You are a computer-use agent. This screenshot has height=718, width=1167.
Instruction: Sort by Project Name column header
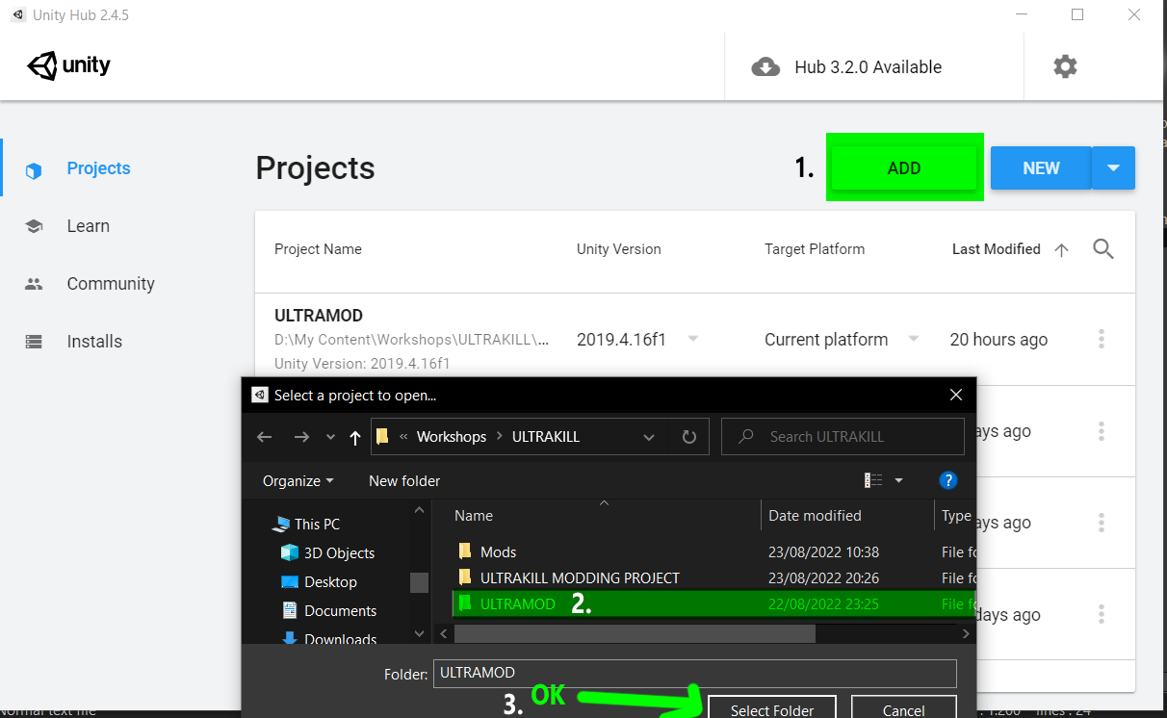(x=318, y=249)
